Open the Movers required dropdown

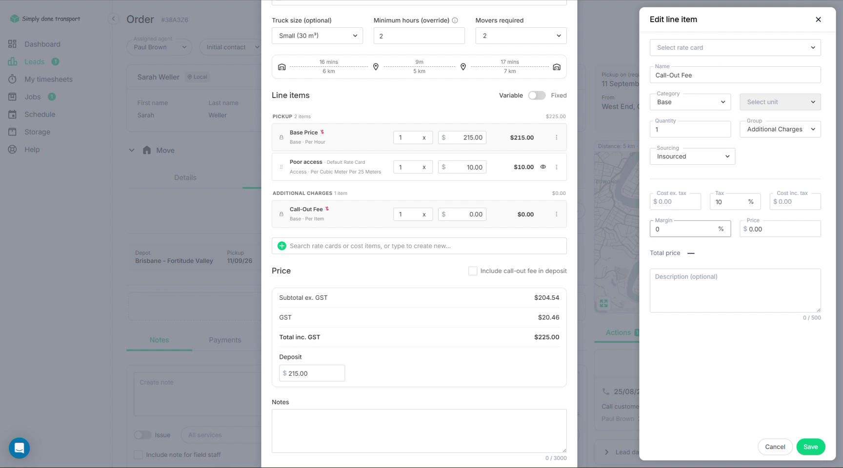[521, 36]
